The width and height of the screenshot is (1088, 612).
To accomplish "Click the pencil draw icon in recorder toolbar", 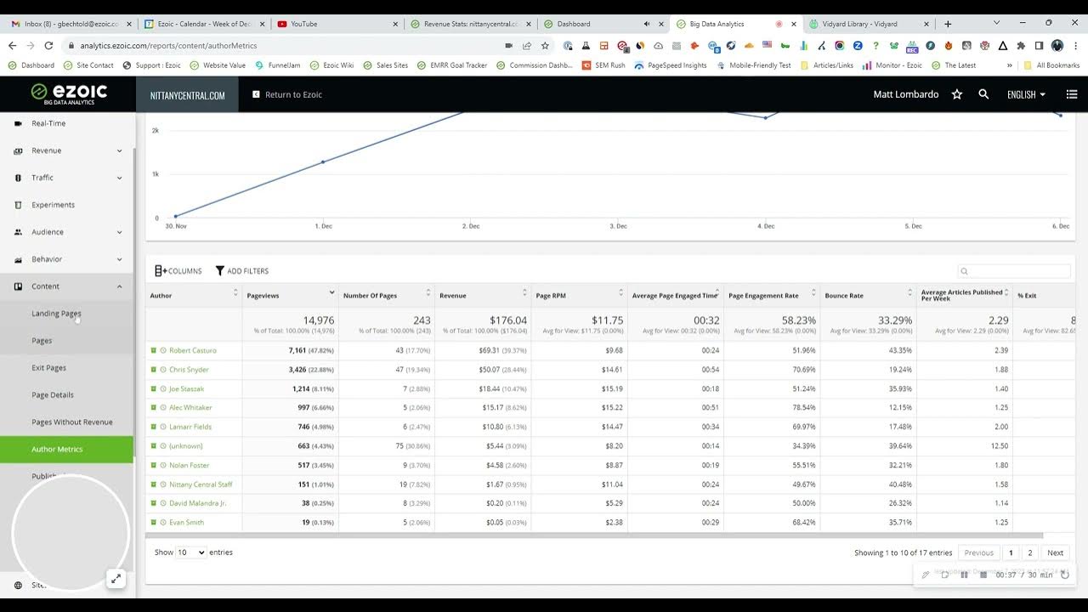I will click(x=926, y=575).
